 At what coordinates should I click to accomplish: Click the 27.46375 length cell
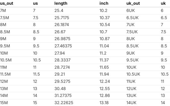[x=63, y=46]
